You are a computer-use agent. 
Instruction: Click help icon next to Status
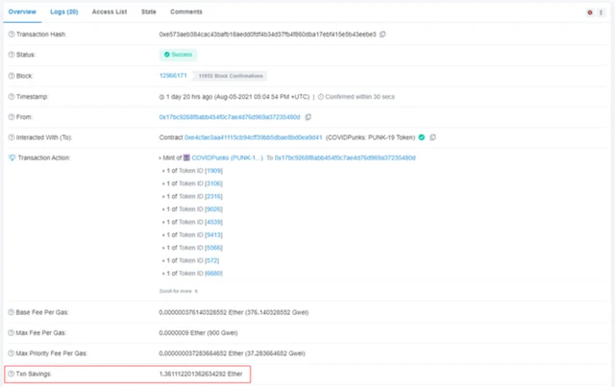coord(12,55)
